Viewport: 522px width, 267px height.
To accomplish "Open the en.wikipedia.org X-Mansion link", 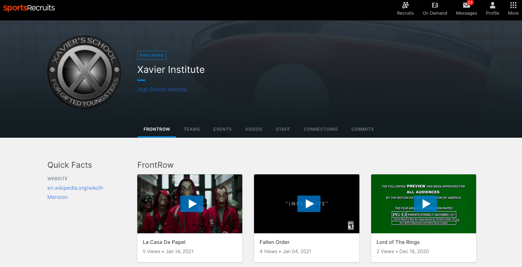I will [x=76, y=192].
